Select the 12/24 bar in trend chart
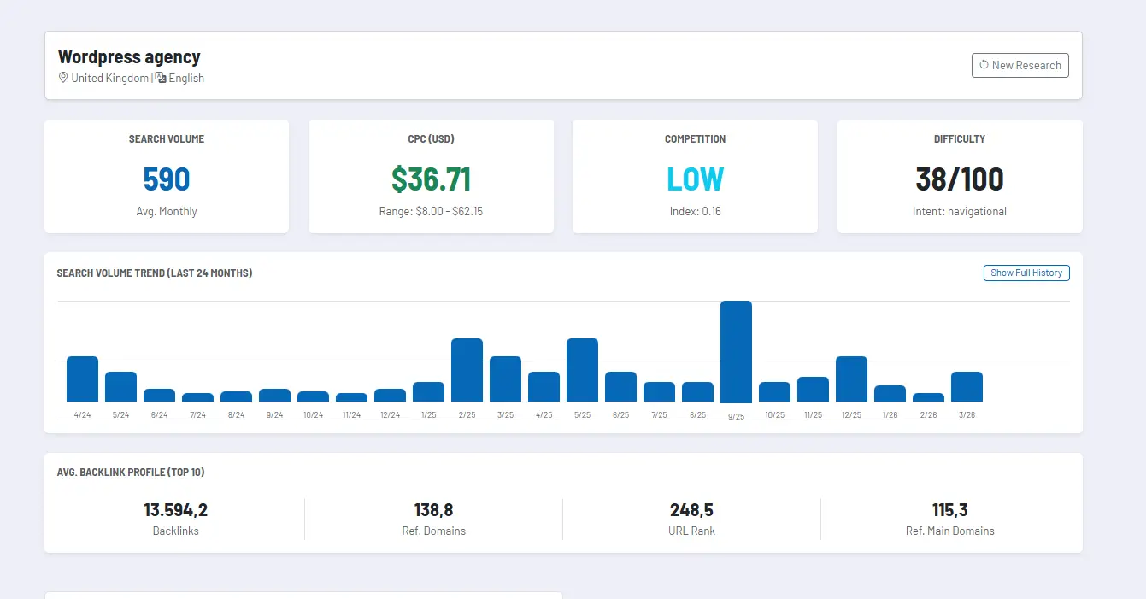1146x599 pixels. click(x=390, y=395)
